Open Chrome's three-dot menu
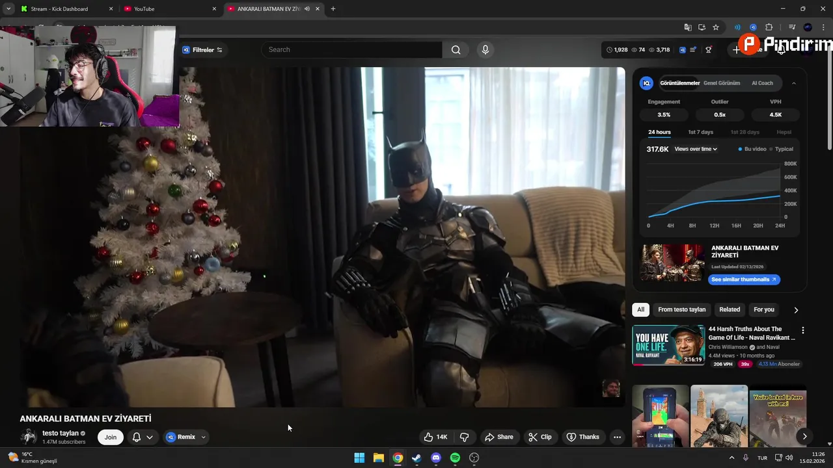Screen dimensions: 833x468 823,27
